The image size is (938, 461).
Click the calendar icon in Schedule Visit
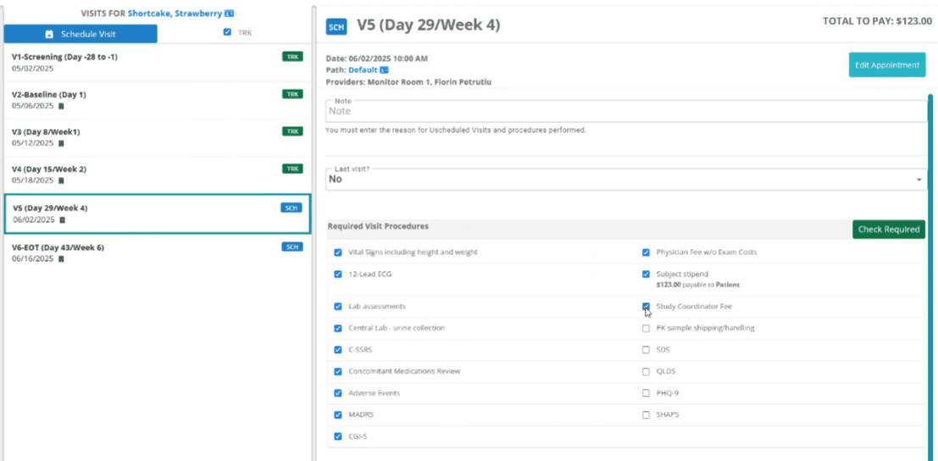pos(50,34)
